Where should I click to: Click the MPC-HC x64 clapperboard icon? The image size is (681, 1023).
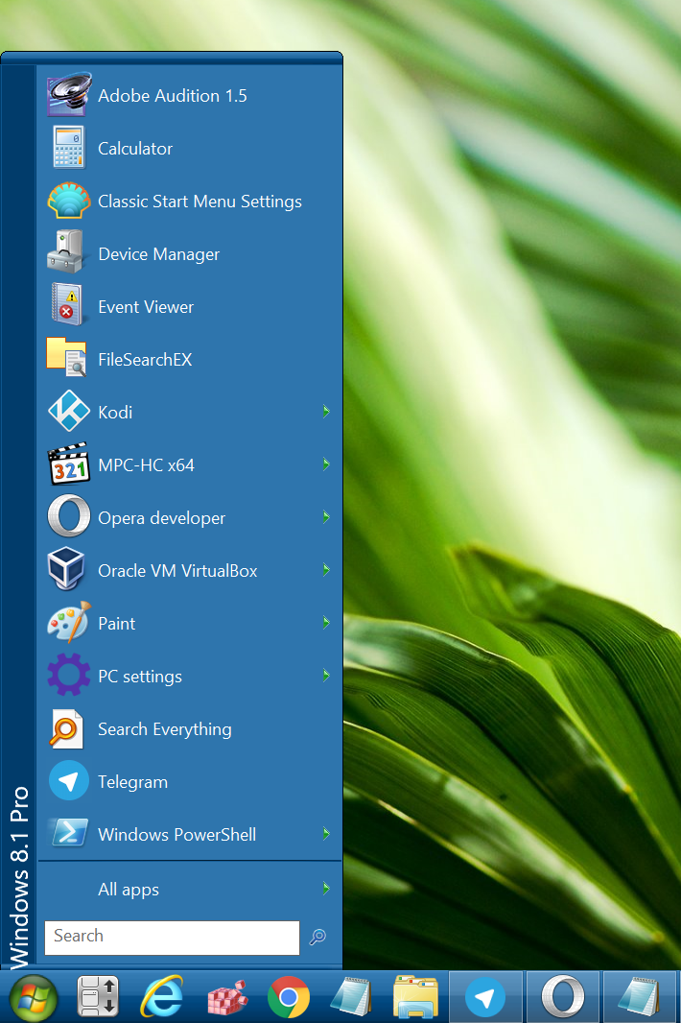click(69, 464)
